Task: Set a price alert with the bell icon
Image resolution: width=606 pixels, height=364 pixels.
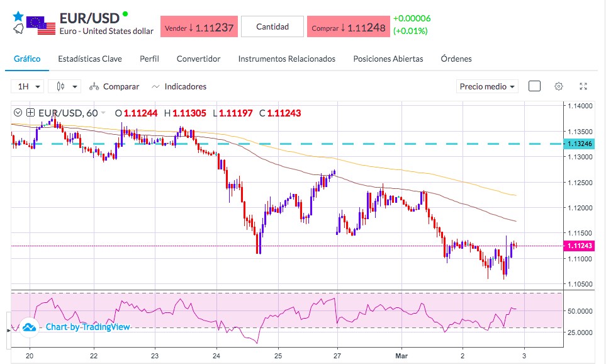Action: (x=18, y=28)
